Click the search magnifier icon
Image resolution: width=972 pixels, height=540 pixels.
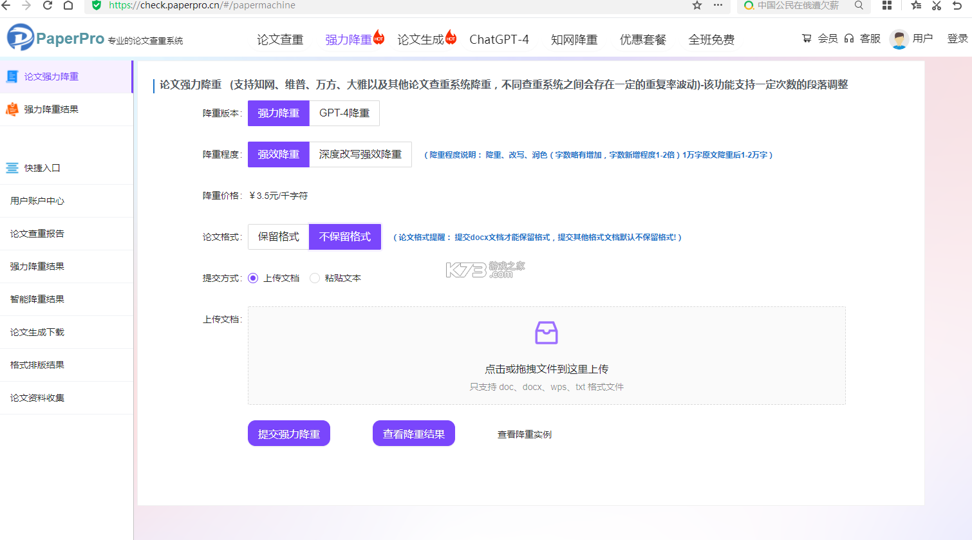pyautogui.click(x=859, y=5)
